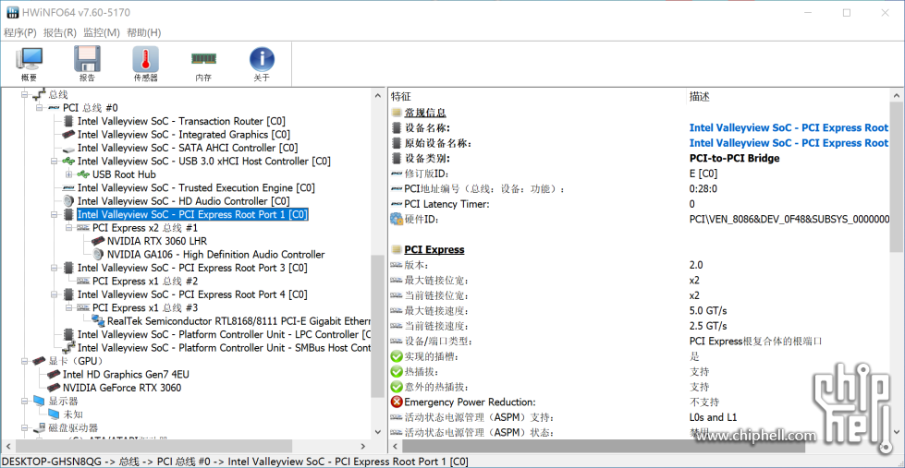
Task: Click the details panel vertical scrollbar
Action: [897, 177]
